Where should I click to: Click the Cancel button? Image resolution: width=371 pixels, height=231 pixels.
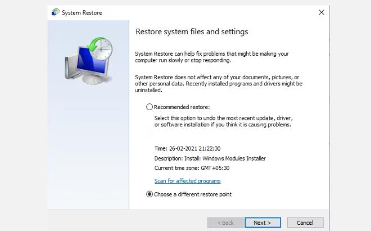tap(305, 223)
